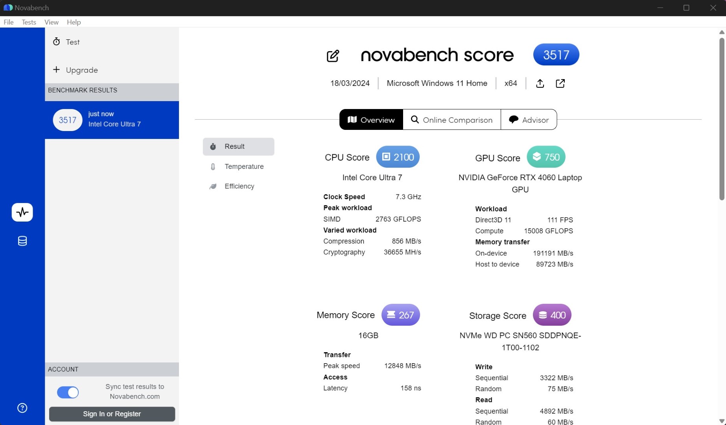Viewport: 726px width, 425px height.
Task: Click the 15008 GFLOPS Compute value
Action: tap(548, 231)
